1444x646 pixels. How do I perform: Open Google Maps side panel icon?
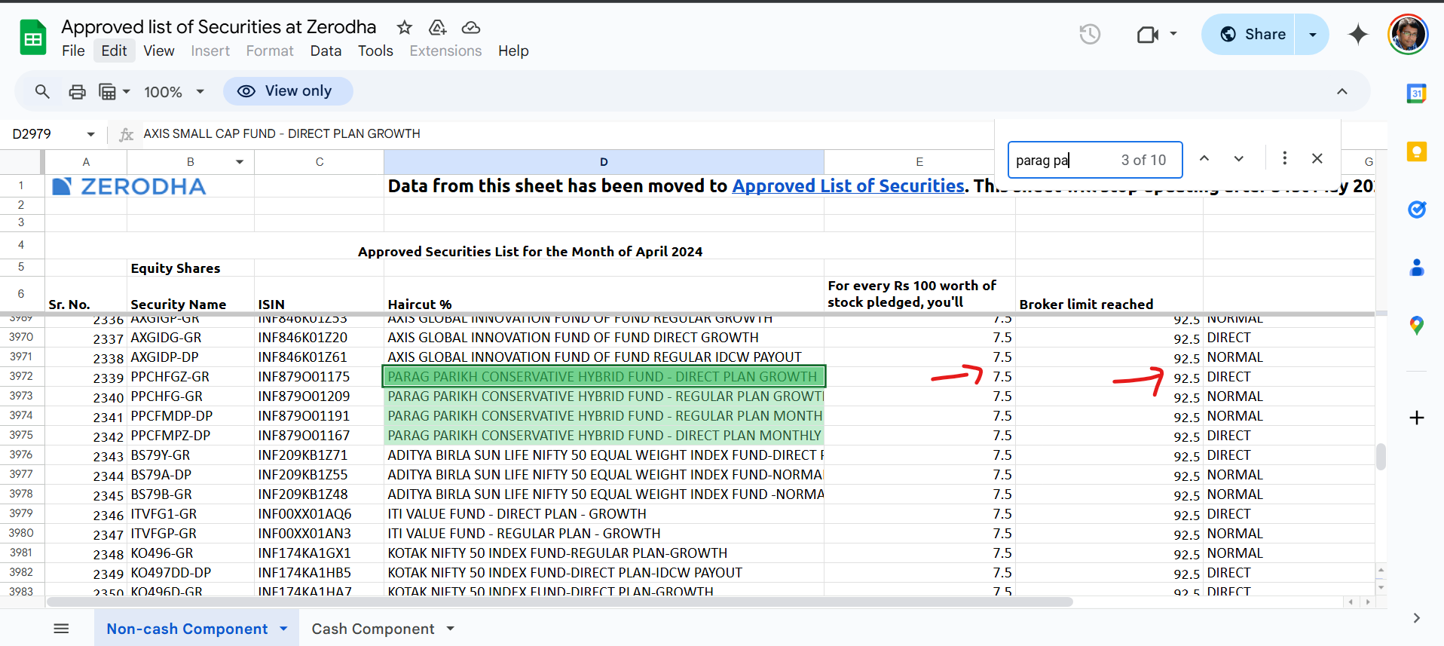[x=1416, y=326]
